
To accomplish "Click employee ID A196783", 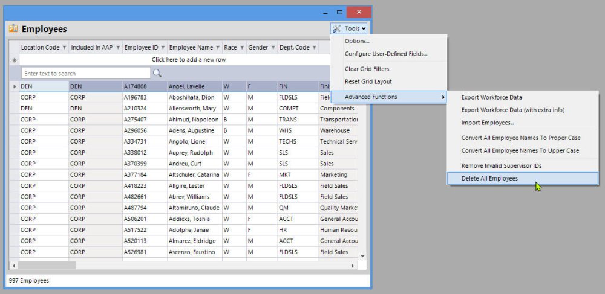I will pyautogui.click(x=145, y=97).
